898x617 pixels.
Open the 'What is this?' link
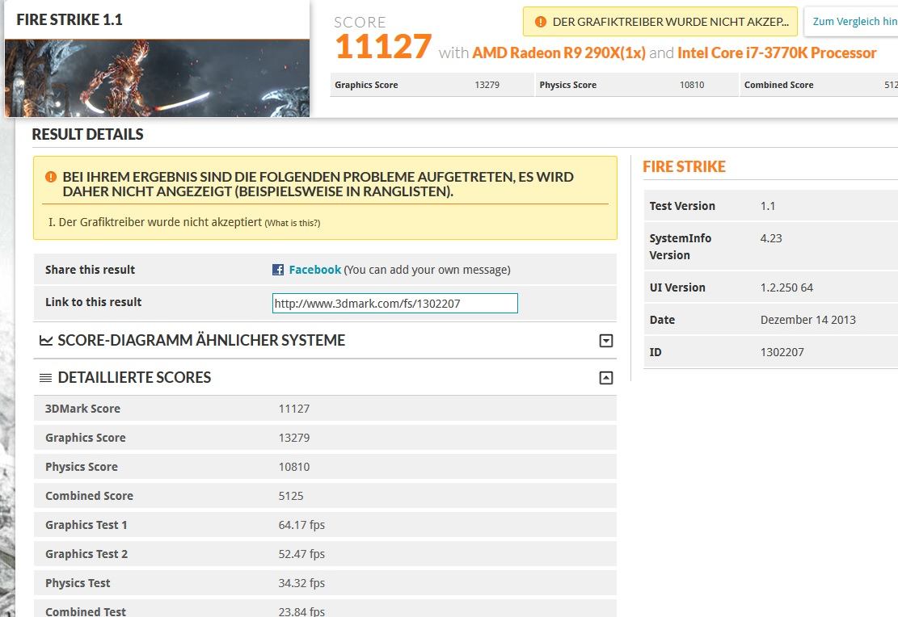(292, 223)
